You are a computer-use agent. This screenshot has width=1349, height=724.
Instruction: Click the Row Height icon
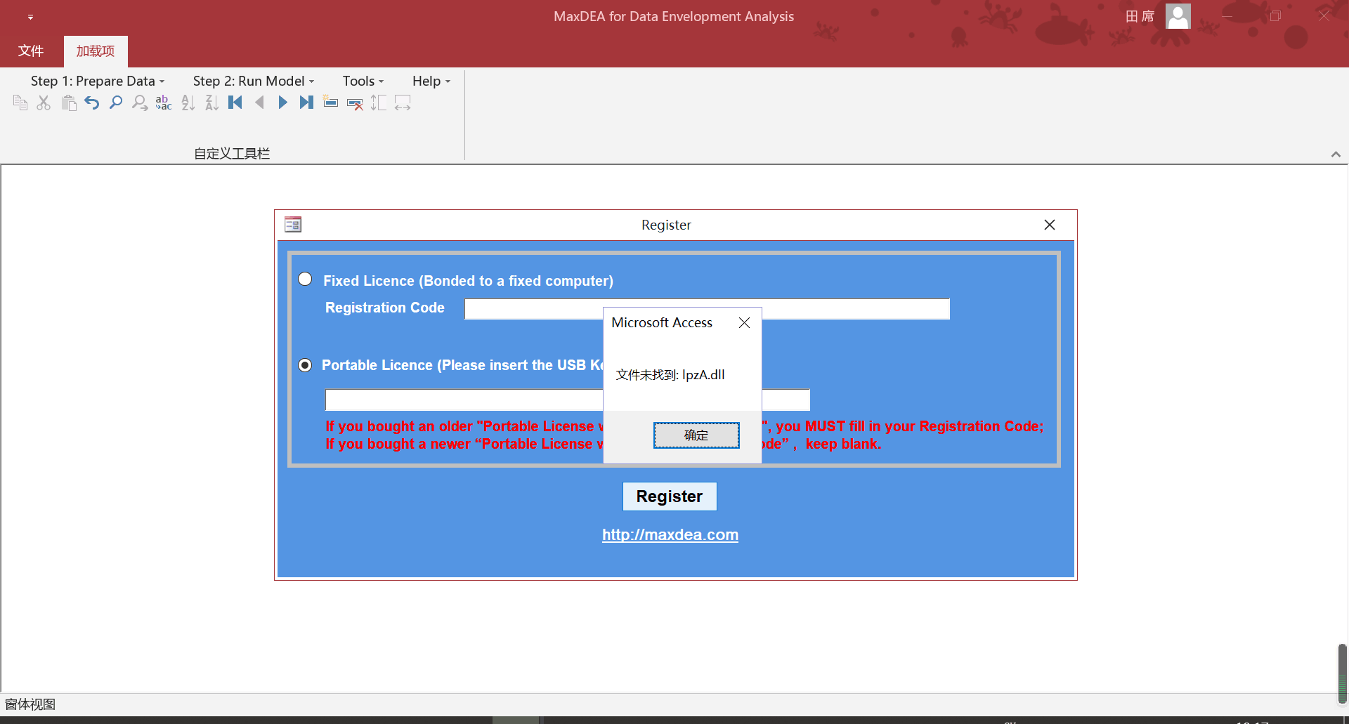379,103
